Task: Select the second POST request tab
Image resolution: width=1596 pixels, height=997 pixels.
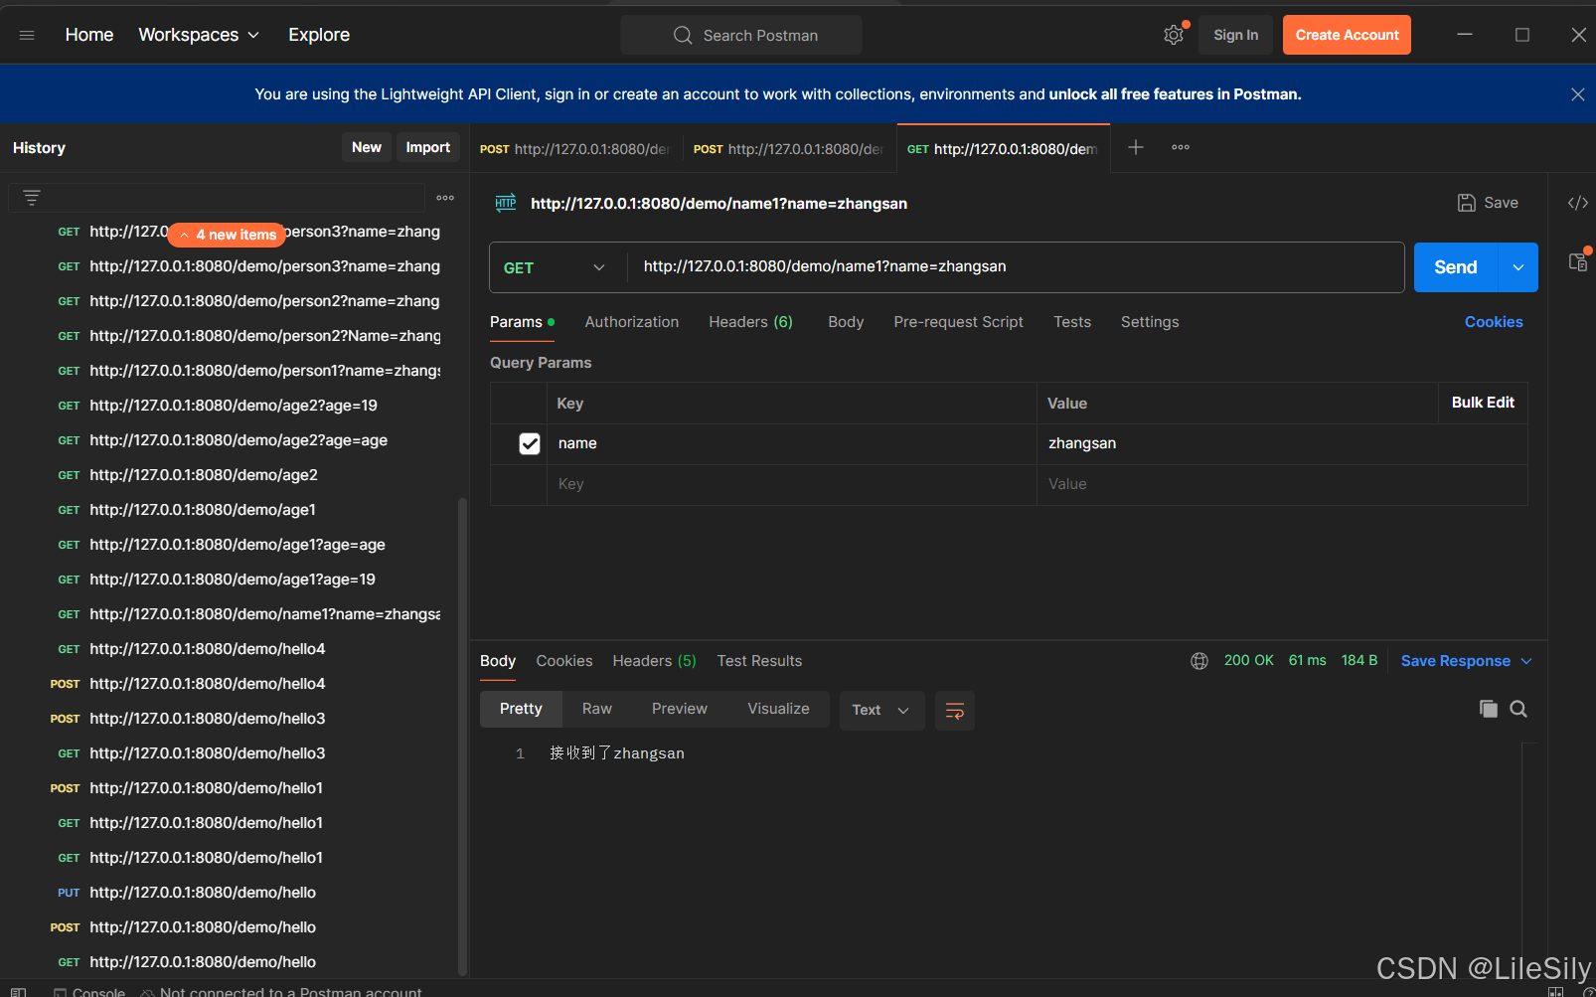Action: (x=790, y=149)
